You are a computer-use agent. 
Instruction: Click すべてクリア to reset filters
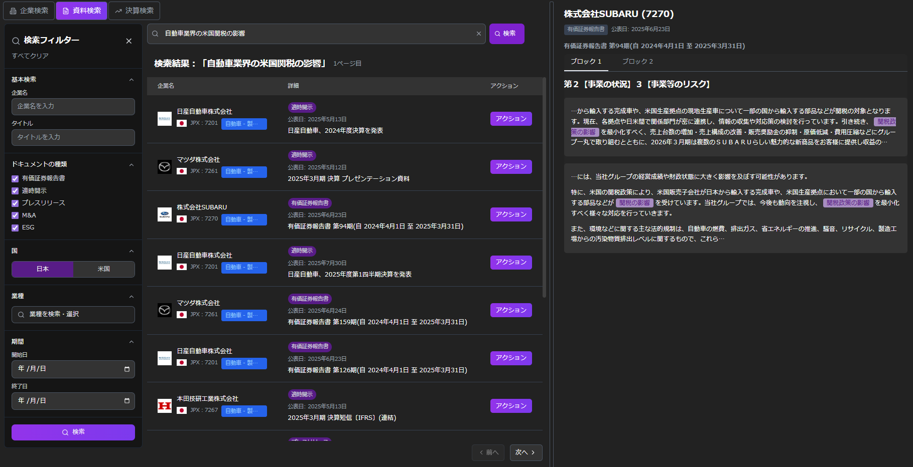[x=30, y=56]
